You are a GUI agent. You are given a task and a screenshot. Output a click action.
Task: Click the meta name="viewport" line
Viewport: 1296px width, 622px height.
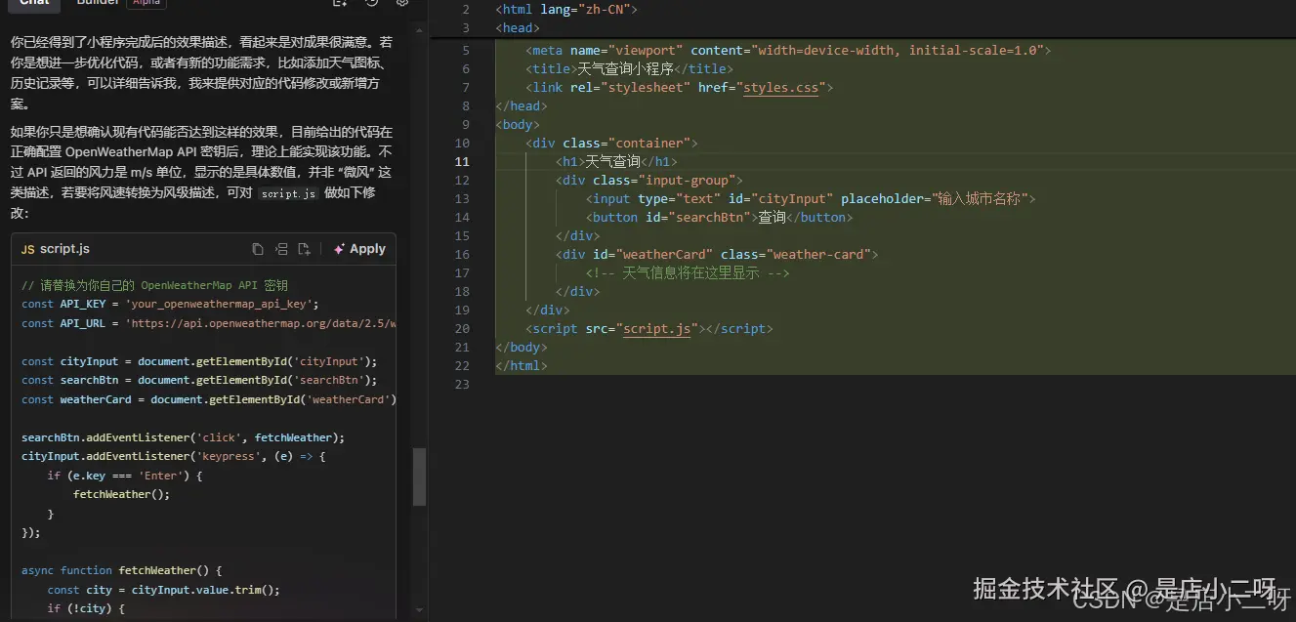coord(788,51)
